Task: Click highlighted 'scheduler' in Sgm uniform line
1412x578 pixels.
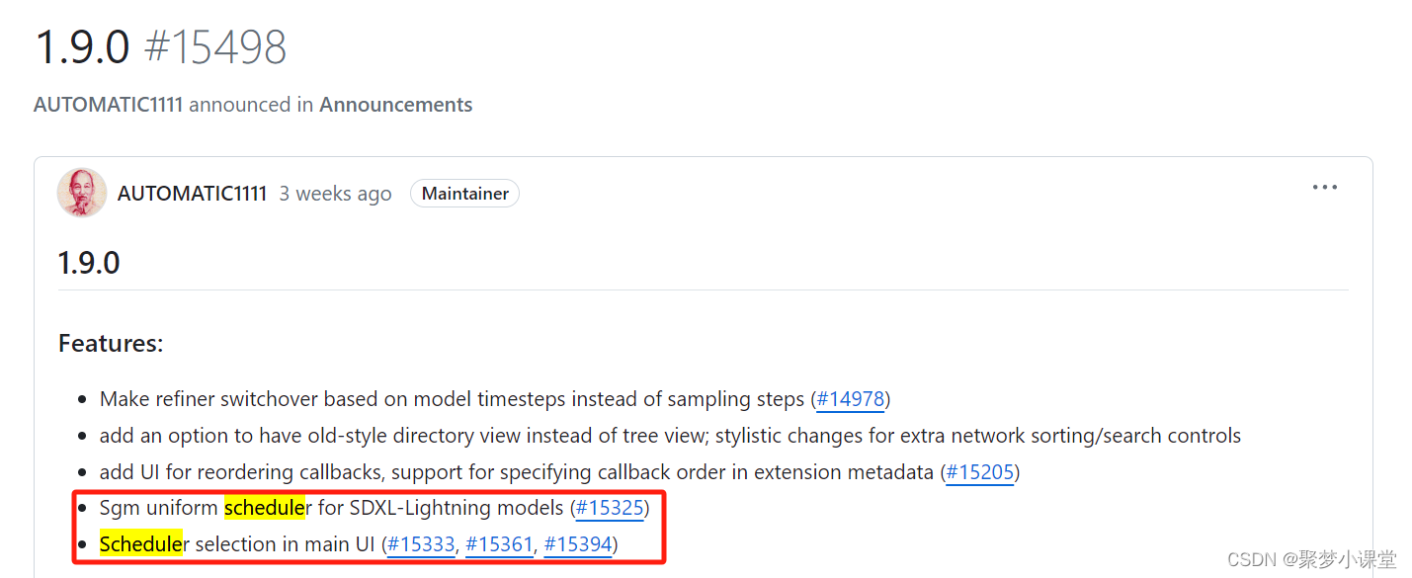Action: tap(267, 508)
